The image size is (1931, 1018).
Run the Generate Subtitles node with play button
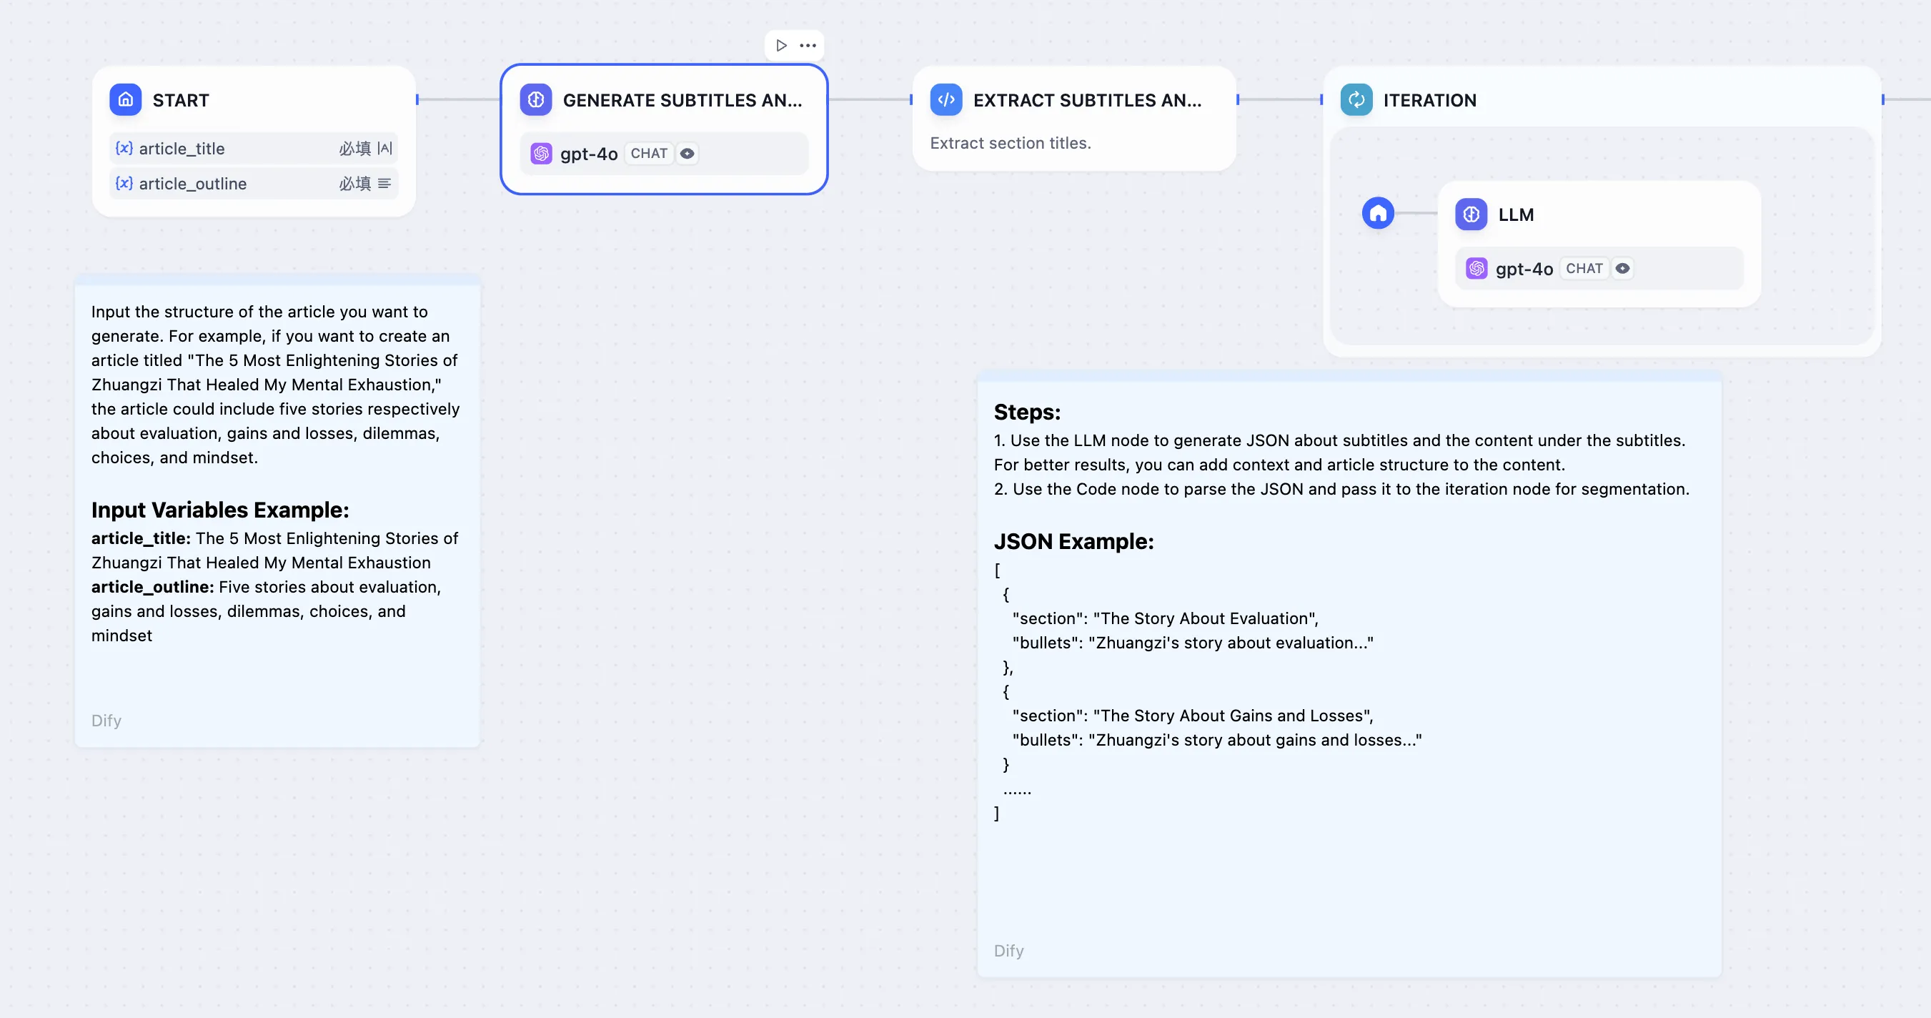point(781,46)
